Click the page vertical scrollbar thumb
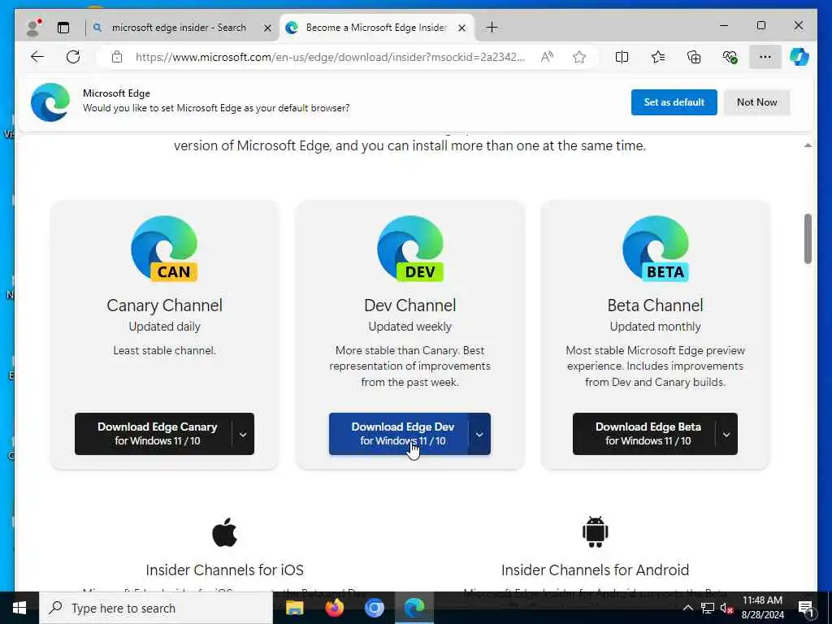The width and height of the screenshot is (832, 624). (808, 239)
